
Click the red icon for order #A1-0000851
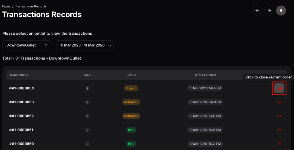(279, 130)
